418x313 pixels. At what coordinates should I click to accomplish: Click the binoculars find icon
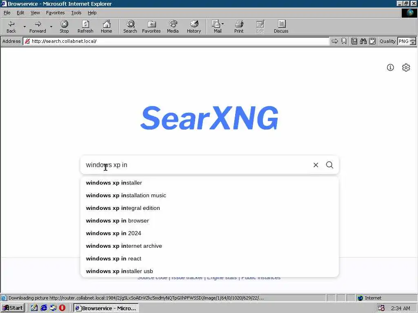[363, 41]
